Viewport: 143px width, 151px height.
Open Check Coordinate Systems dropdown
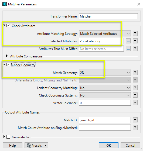[105, 95]
